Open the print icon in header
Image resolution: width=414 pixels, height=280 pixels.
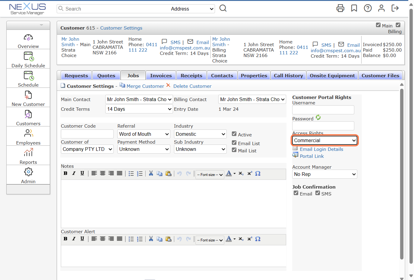pyautogui.click(x=340, y=8)
